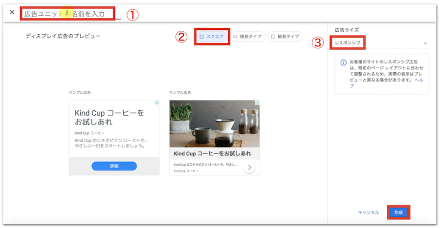Click the blue 作成 button
The width and height of the screenshot is (440, 228).
tap(398, 212)
